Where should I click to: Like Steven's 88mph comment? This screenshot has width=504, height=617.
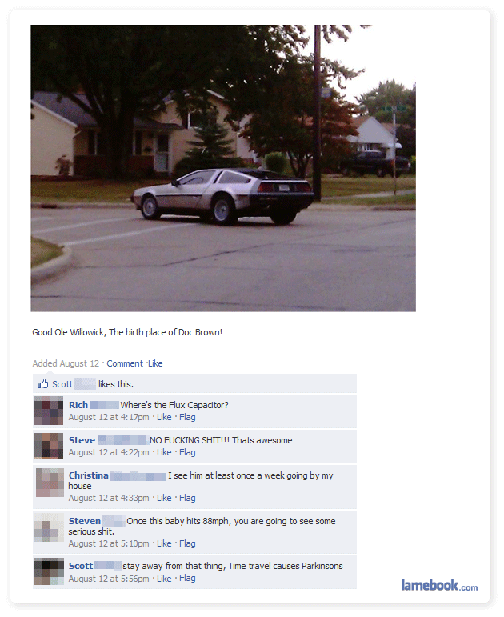pos(164,544)
